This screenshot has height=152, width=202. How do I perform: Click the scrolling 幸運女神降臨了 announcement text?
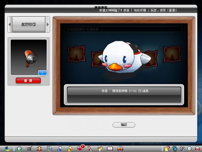click(138, 10)
